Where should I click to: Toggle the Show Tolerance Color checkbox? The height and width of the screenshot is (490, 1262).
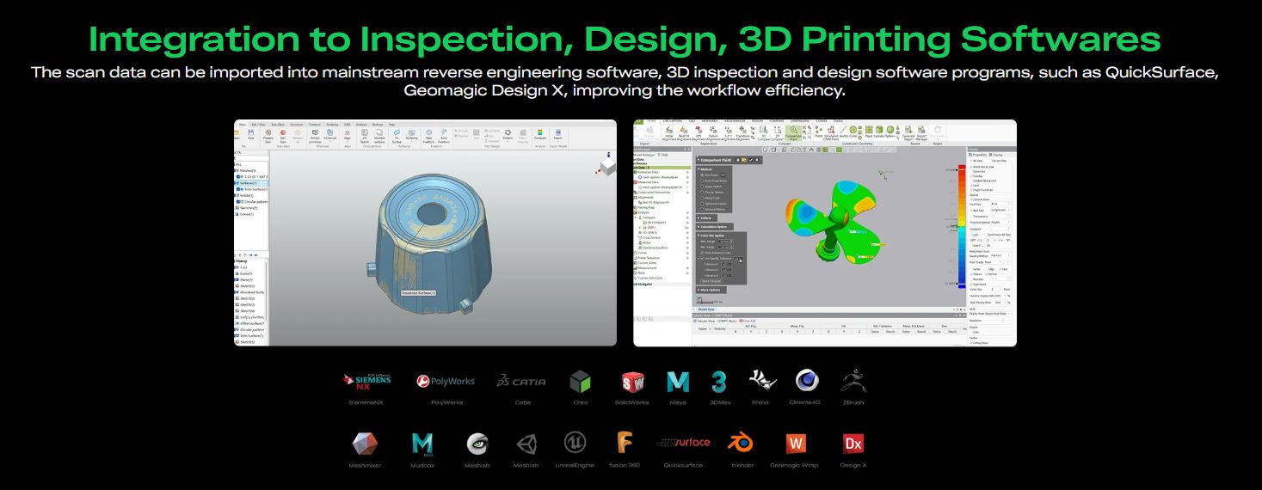coord(702,253)
